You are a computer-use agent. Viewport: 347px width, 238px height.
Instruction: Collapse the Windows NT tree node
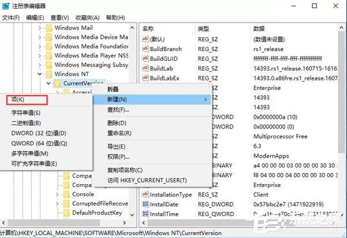[x=40, y=74]
